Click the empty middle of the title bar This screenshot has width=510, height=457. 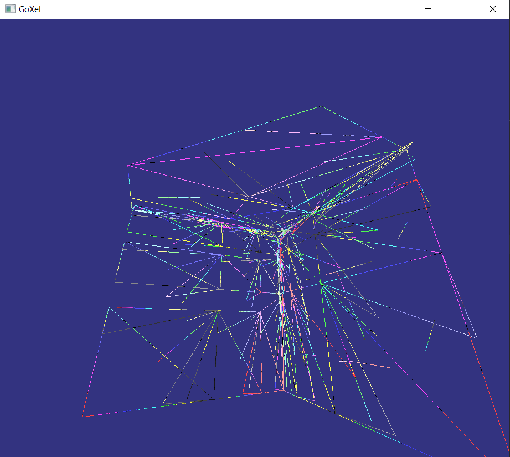(221, 9)
